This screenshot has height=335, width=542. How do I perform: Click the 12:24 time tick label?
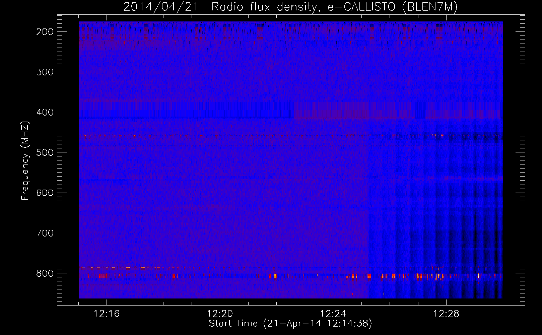[x=333, y=314]
